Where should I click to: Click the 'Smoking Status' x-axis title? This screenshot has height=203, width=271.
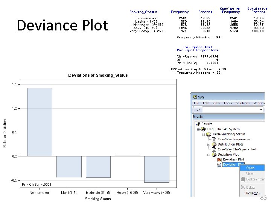click(x=98, y=199)
